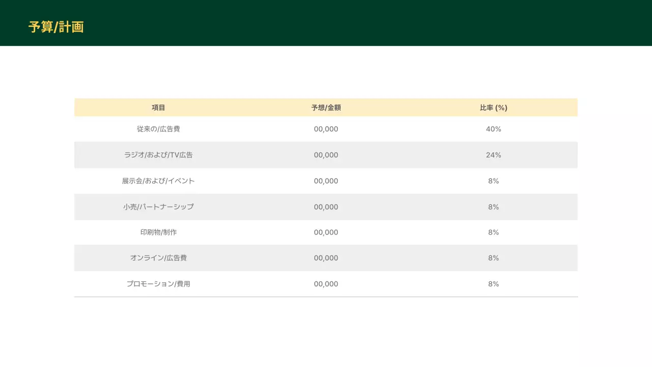This screenshot has width=652, height=367.
Task: Click the dark green title banner
Action: (326, 22)
